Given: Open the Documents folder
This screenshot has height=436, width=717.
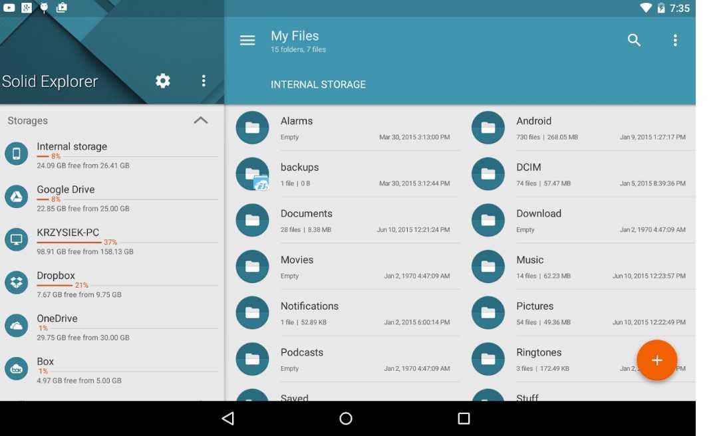Looking at the screenshot, I should pyautogui.click(x=306, y=220).
